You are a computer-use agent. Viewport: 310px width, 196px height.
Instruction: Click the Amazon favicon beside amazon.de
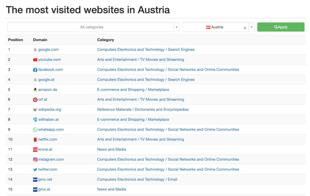(35, 90)
